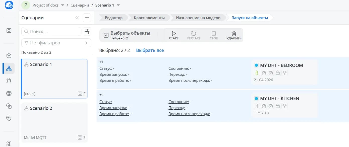The height and width of the screenshot is (147, 349).
Task: Click the thermometer icon on MY DHT - BEDROOM
Action: pos(257,73)
